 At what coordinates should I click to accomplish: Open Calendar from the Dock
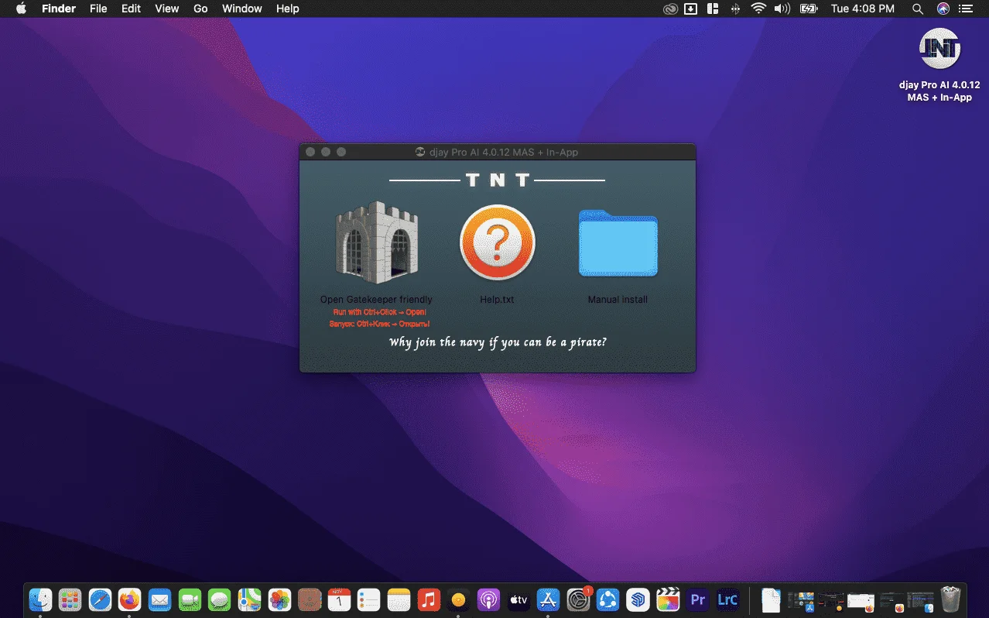[339, 599]
